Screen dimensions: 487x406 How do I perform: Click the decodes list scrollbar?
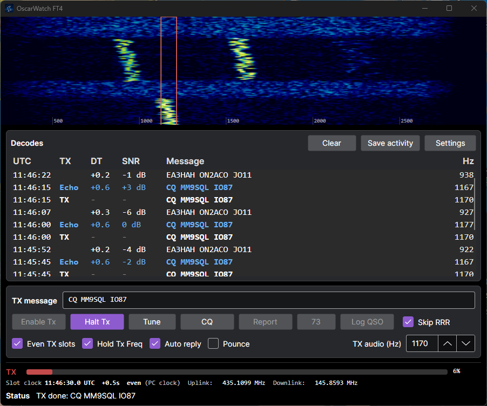point(475,204)
